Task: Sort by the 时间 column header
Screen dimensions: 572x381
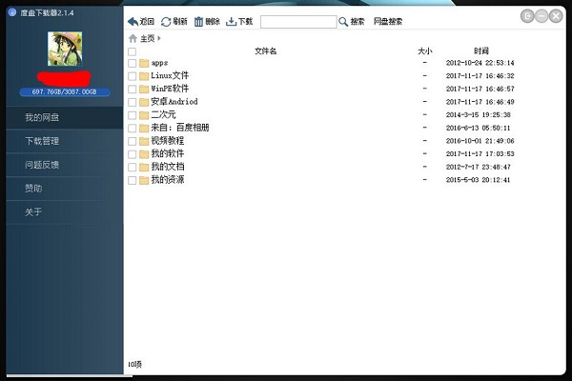Action: tap(480, 50)
